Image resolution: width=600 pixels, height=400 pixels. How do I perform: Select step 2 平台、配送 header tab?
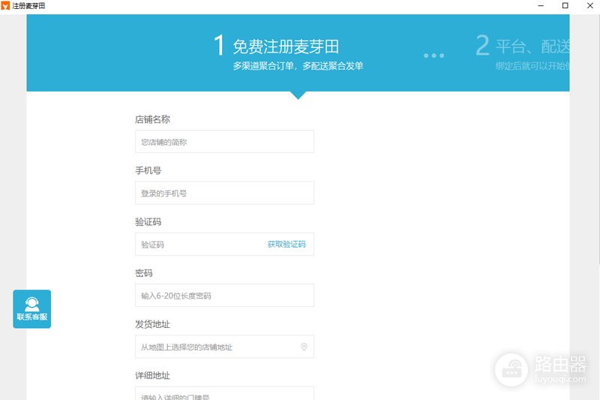coord(522,53)
